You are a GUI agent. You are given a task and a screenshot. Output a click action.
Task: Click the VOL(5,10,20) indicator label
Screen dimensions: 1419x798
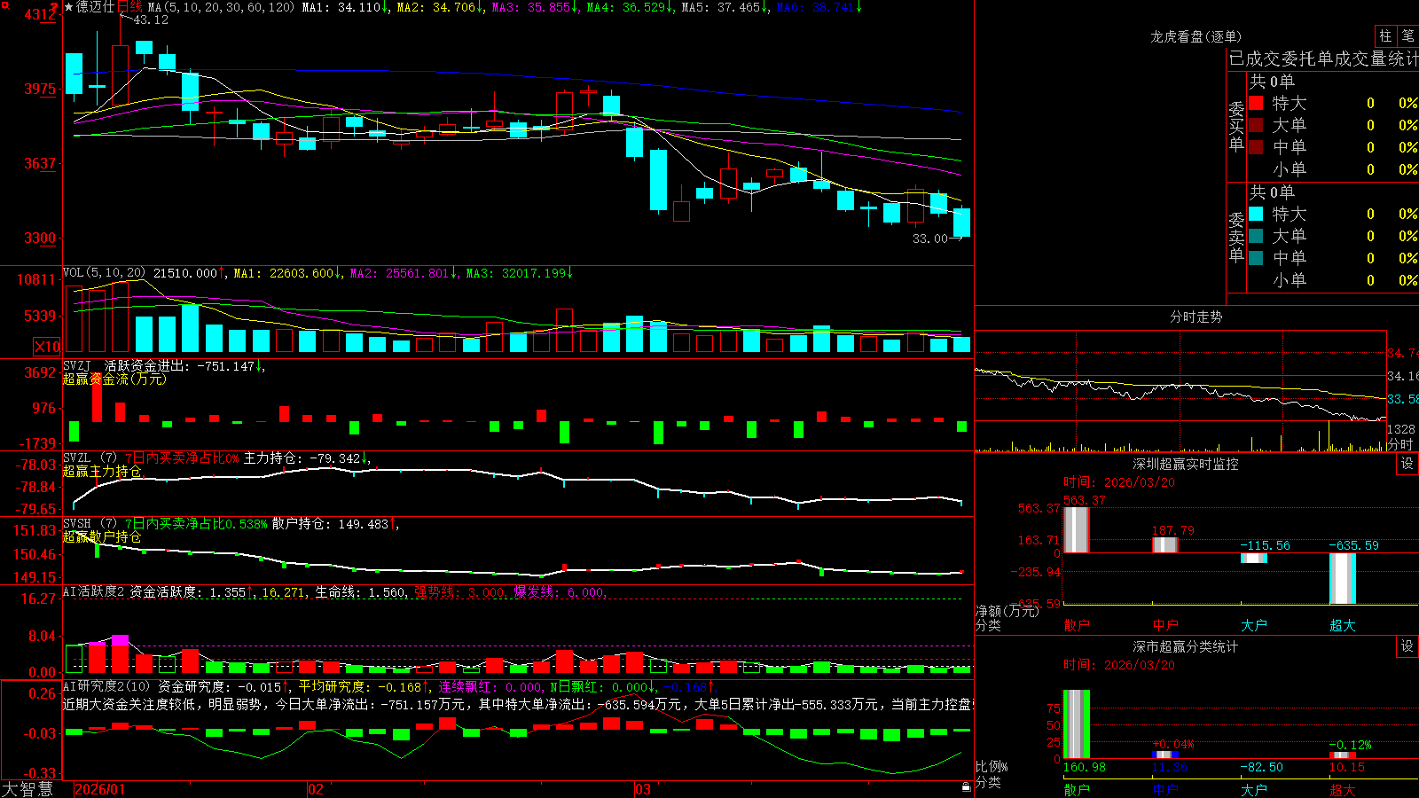point(104,273)
